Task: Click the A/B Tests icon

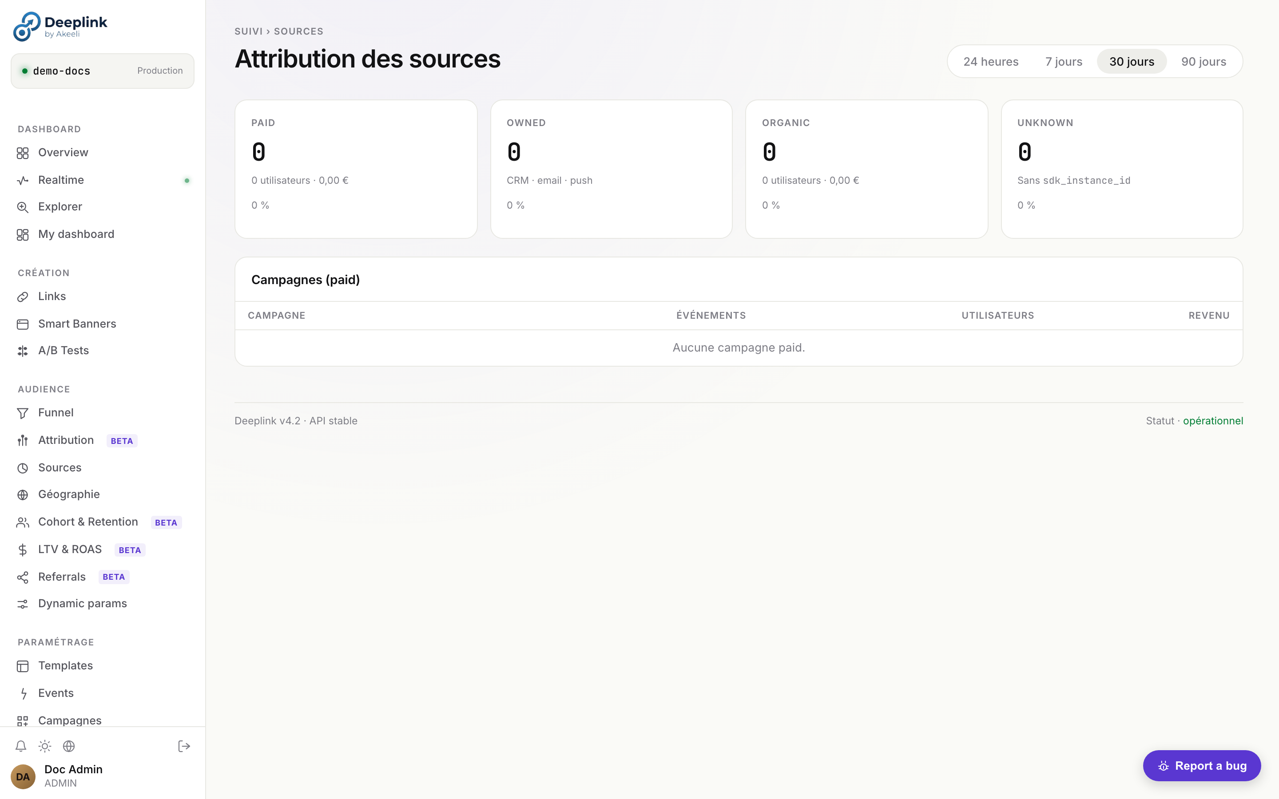Action: (x=22, y=351)
